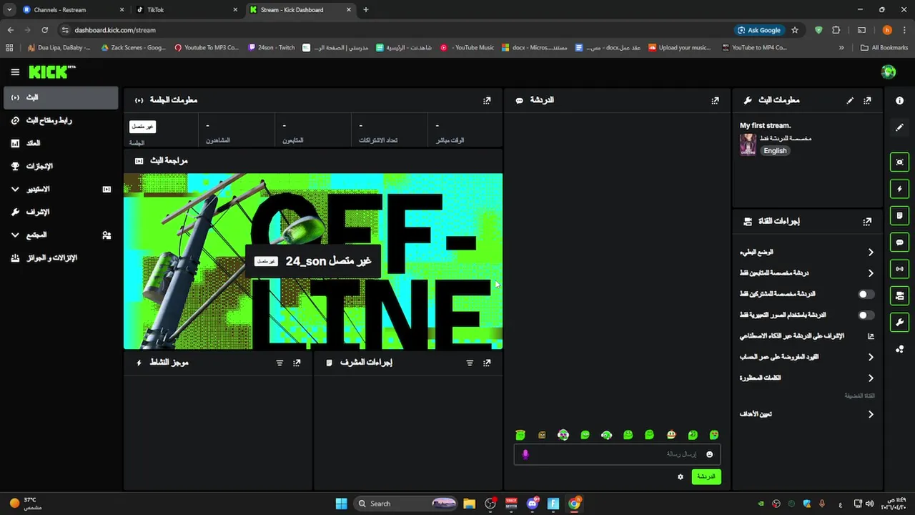915x515 pixels.
Task: Toggle emote-only chat (الدردشة باستخدام الصور التعبيرية فقط)
Action: click(x=866, y=315)
